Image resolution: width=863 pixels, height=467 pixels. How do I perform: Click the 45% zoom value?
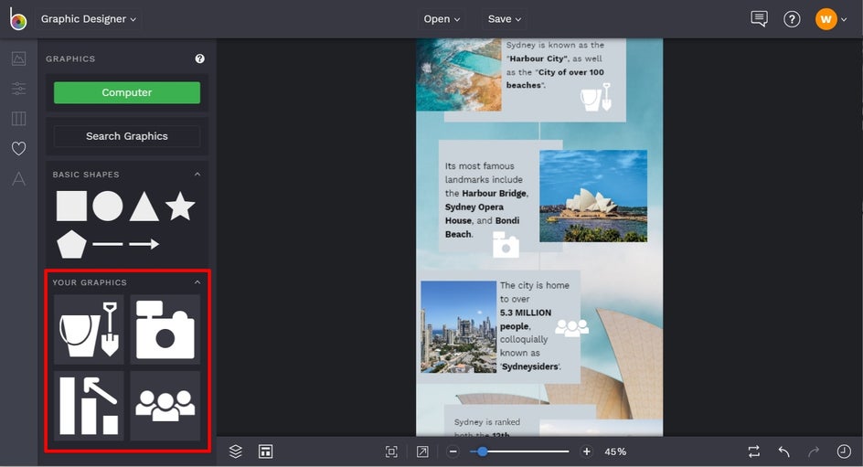(x=615, y=451)
